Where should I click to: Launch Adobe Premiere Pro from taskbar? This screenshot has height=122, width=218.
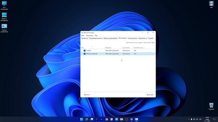point(97,119)
